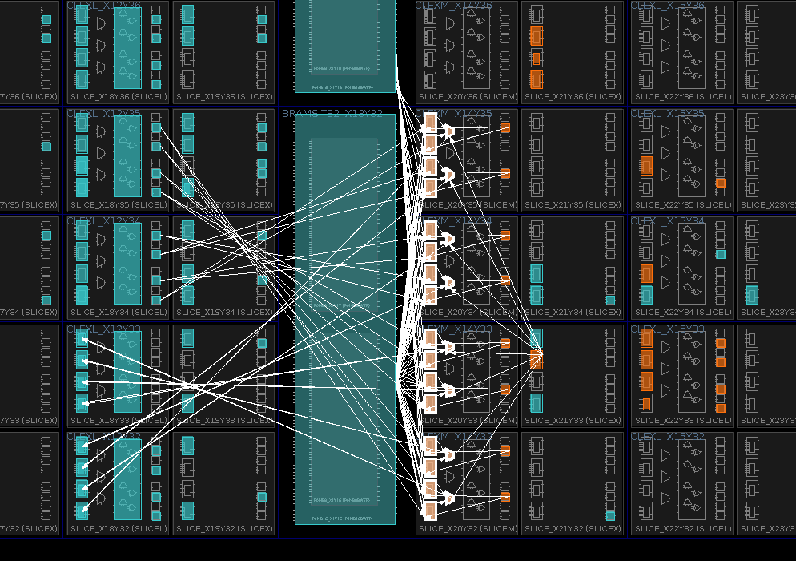The height and width of the screenshot is (561, 796).
Task: Click the top orange LUT cell in SLICE_X21Y36
Action: click(x=536, y=36)
